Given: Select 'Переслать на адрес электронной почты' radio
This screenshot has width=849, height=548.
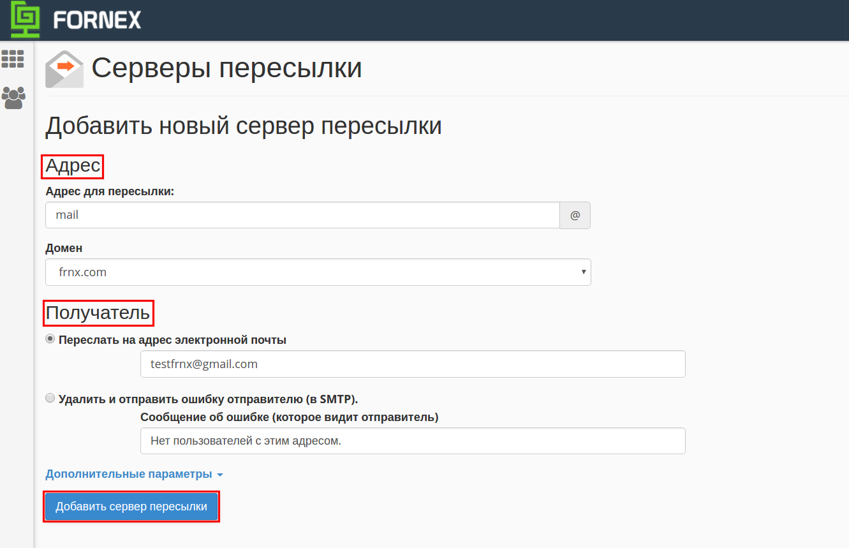Looking at the screenshot, I should (x=50, y=339).
